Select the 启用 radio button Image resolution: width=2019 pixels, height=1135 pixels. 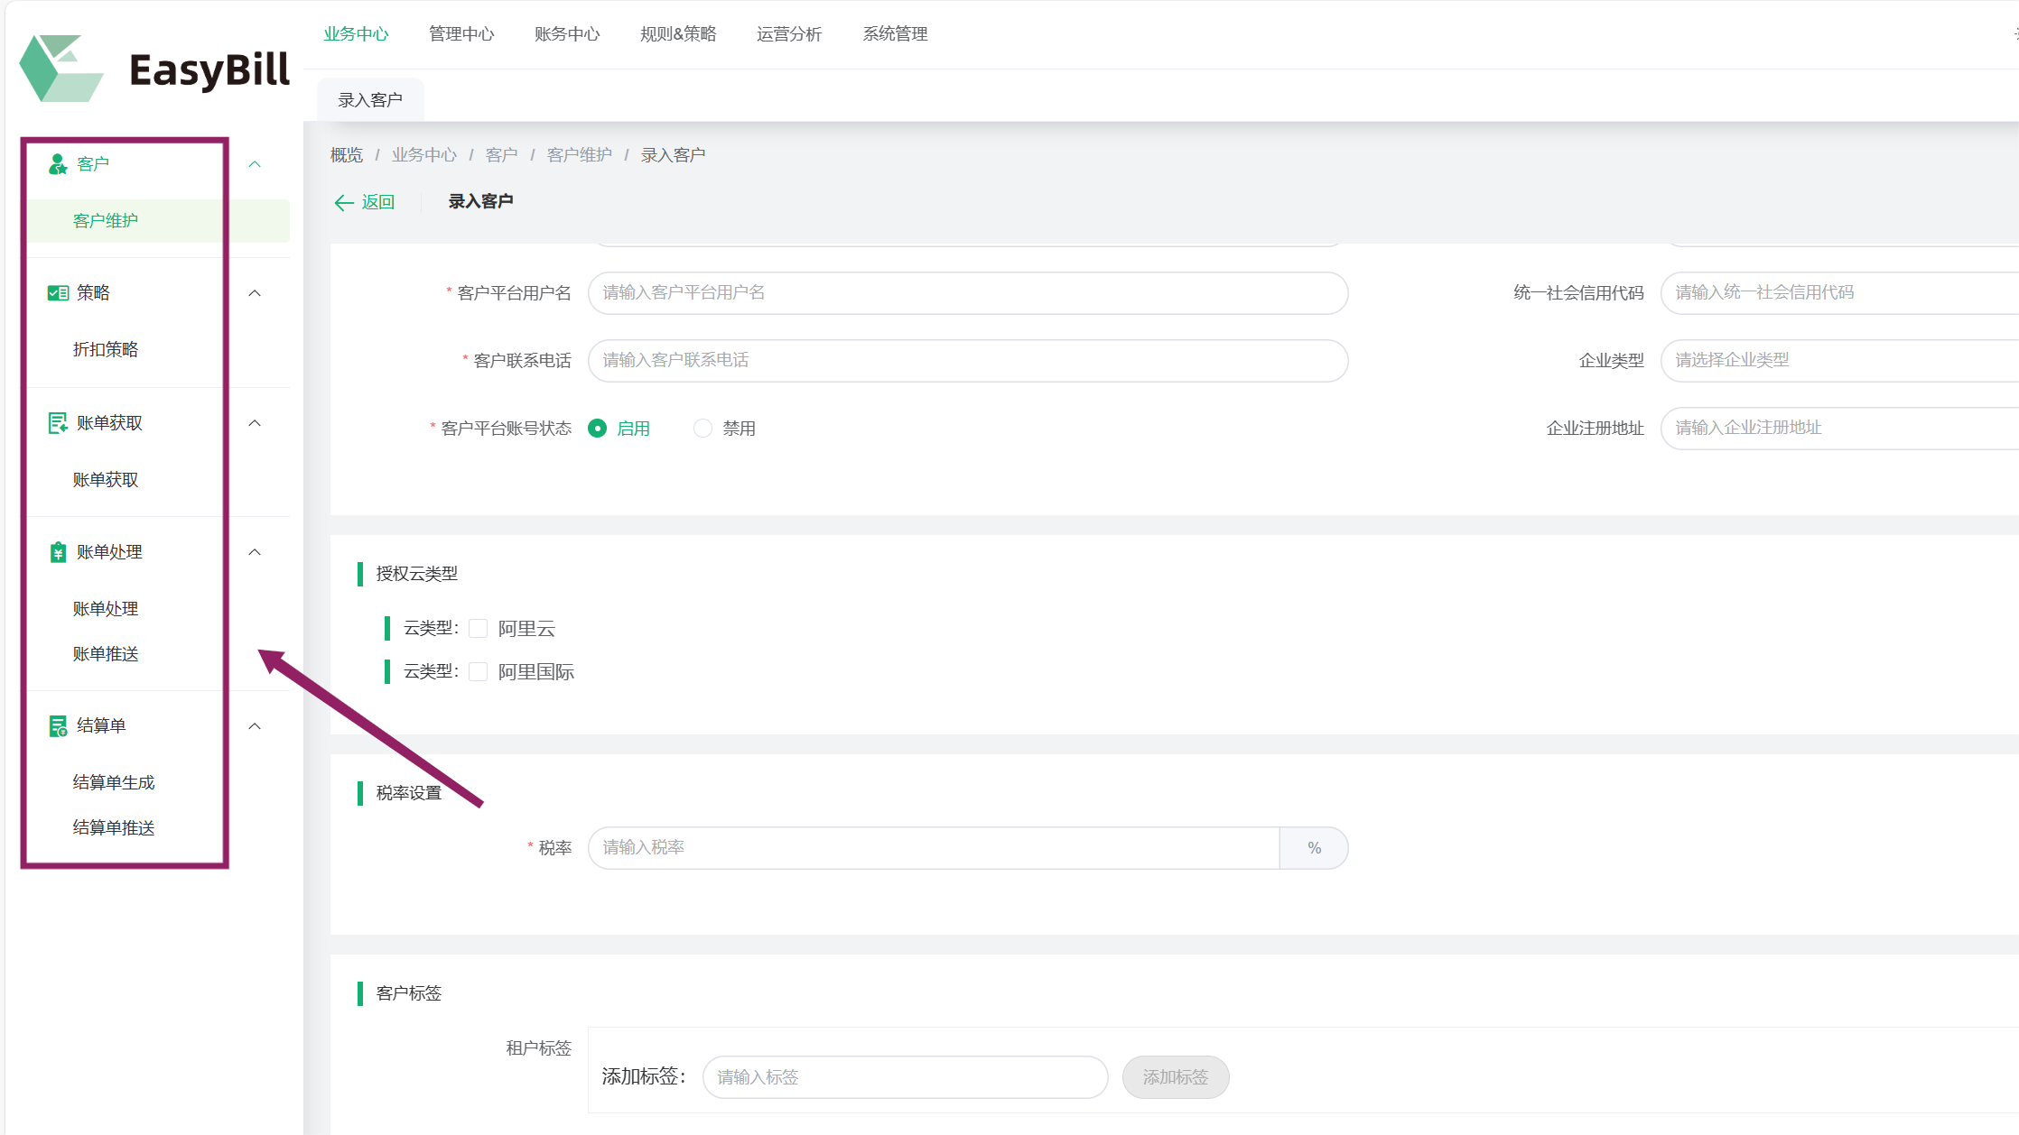[597, 429]
